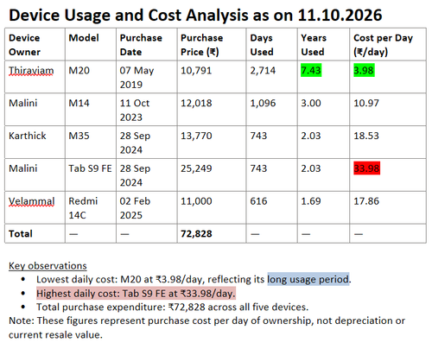Image resolution: width=432 pixels, height=349 pixels.
Task: Click the Total row label
Action: pyautogui.click(x=21, y=233)
